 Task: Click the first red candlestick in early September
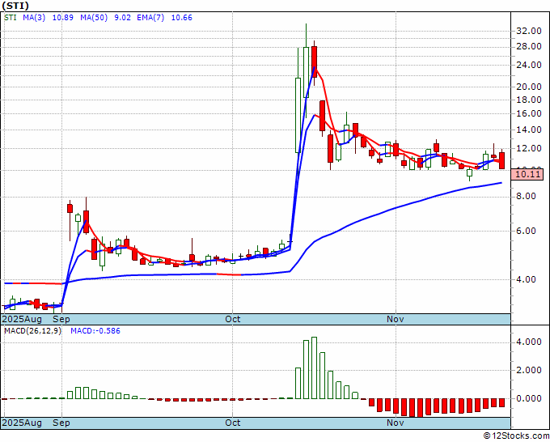[x=70, y=209]
